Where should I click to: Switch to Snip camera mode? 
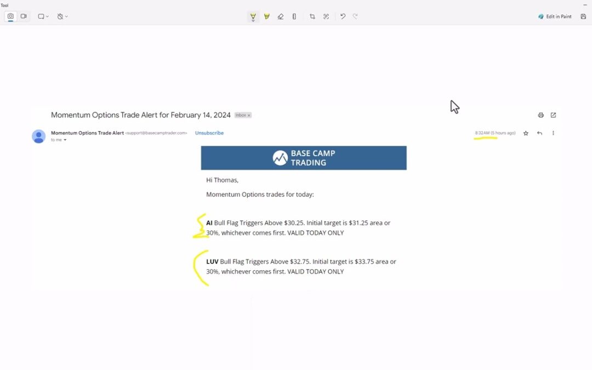(x=10, y=16)
